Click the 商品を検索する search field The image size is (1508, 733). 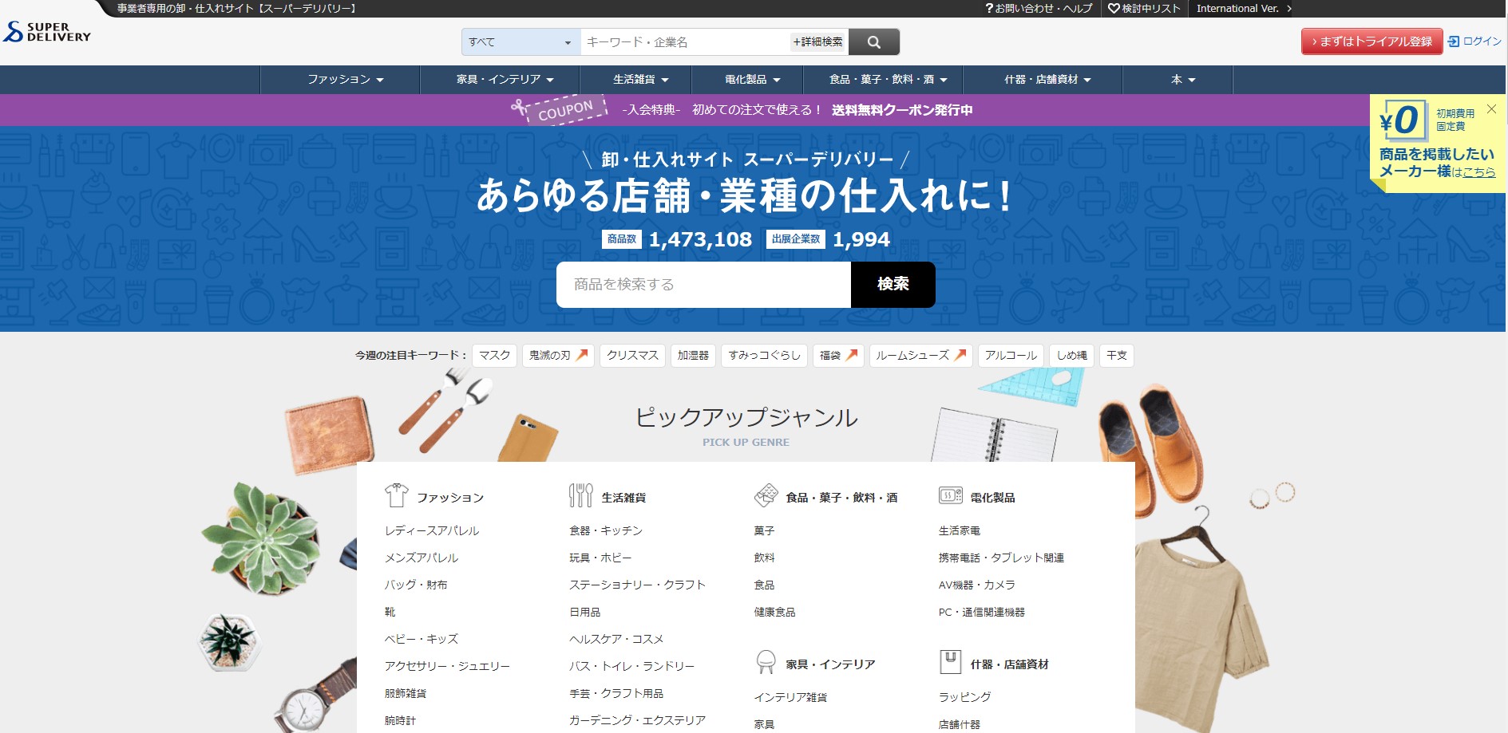(703, 285)
